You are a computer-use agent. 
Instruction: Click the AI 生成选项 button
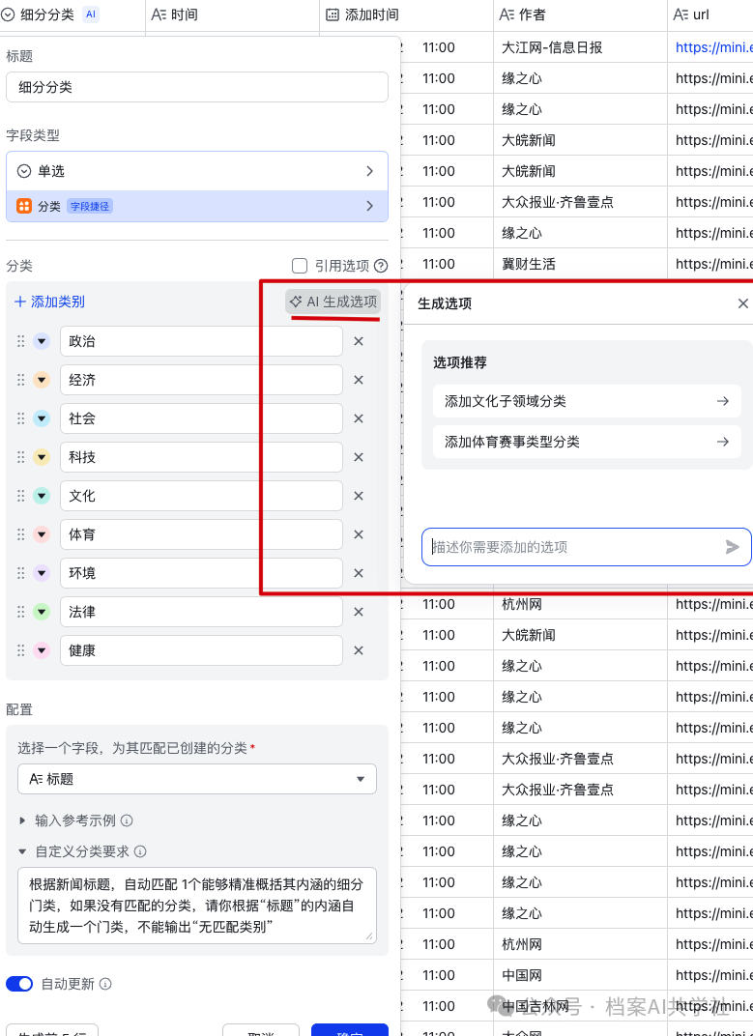[x=333, y=302]
